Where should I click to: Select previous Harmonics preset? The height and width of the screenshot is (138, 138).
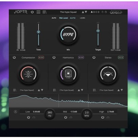79,90
